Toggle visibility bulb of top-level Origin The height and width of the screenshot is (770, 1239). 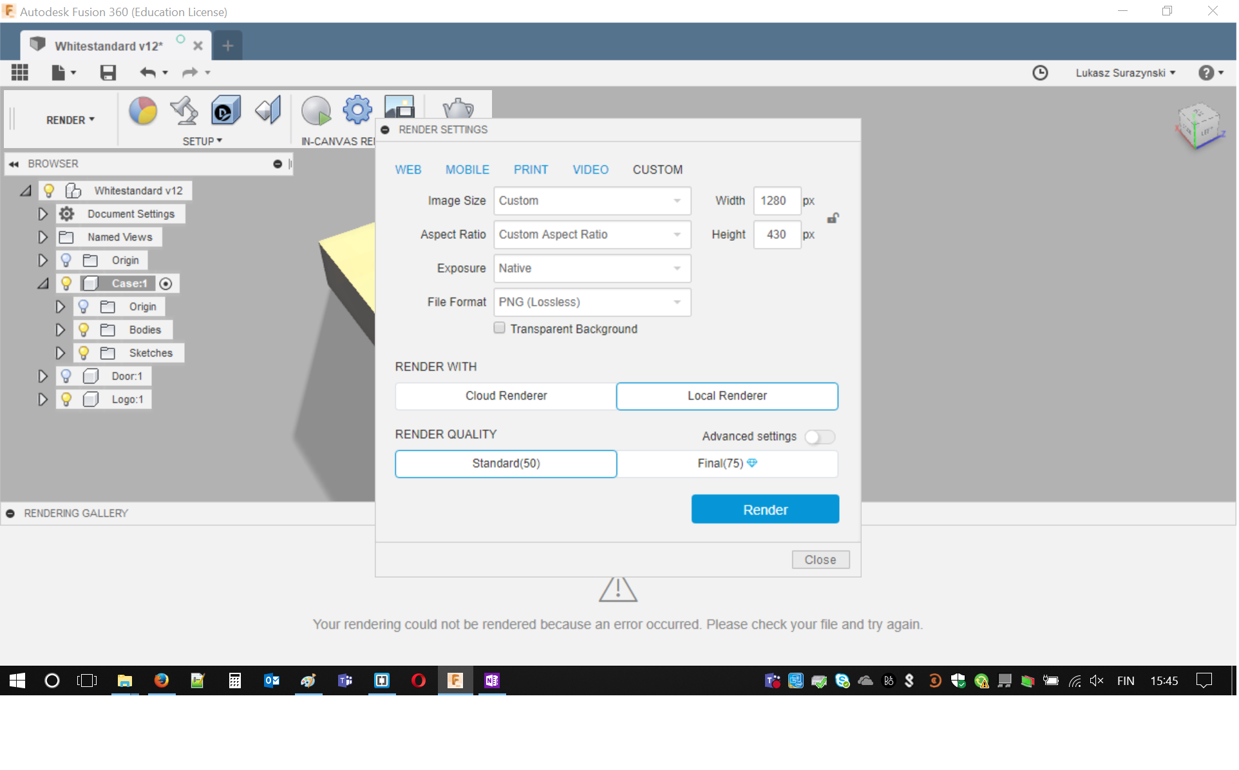(66, 261)
